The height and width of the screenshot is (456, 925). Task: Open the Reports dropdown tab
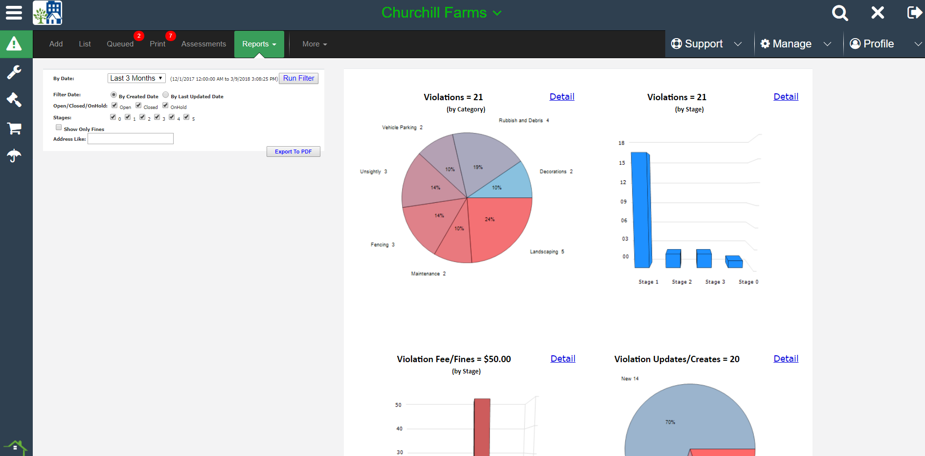(259, 44)
